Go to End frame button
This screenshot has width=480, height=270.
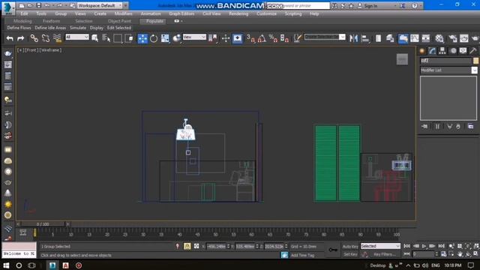(441, 246)
